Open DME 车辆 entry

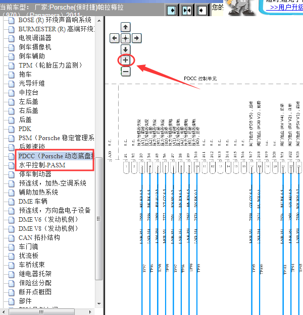tap(33, 201)
